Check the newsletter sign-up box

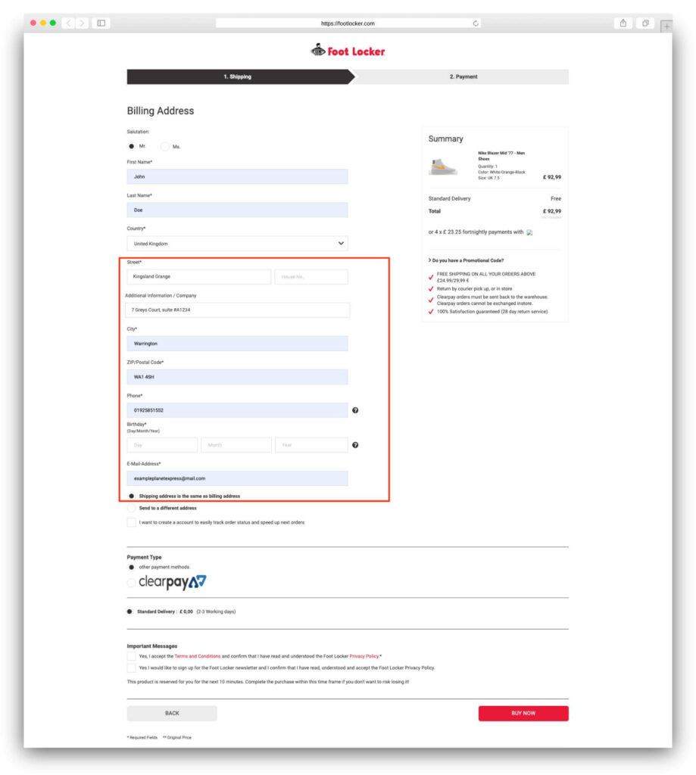click(131, 668)
